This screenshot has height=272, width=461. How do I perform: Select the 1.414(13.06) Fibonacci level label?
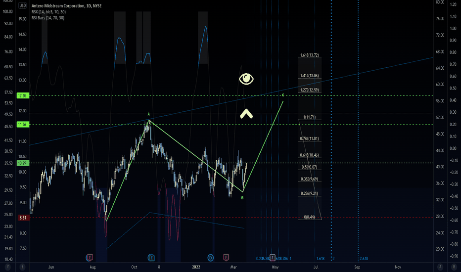tap(309, 76)
